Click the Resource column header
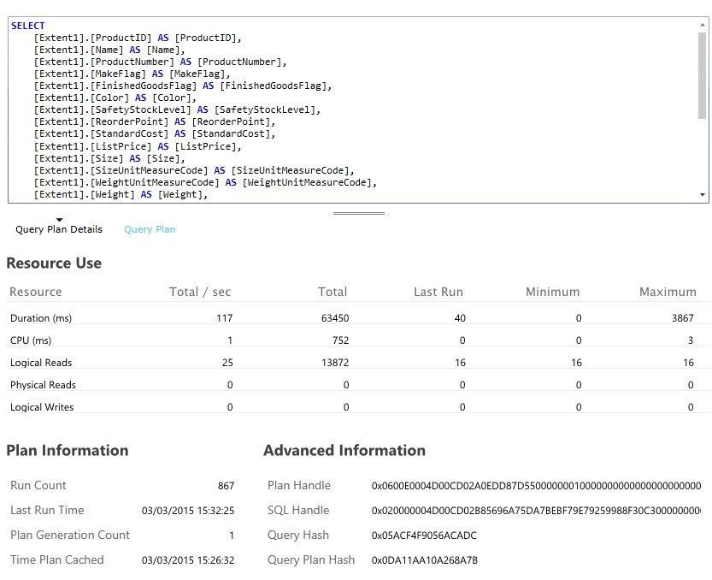Image resolution: width=712 pixels, height=580 pixels. coord(36,292)
